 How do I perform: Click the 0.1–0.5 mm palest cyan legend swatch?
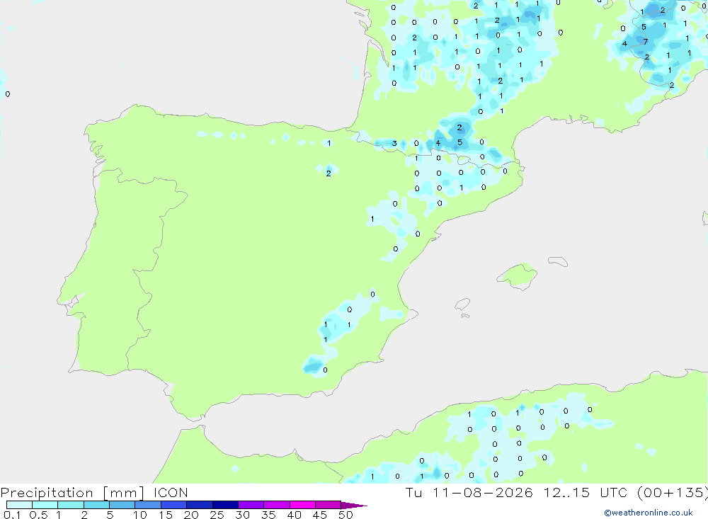coord(19,505)
